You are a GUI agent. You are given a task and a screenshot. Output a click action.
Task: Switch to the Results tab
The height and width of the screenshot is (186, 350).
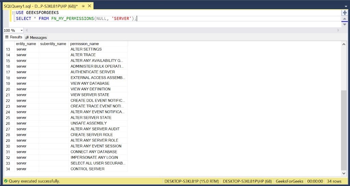click(14, 37)
